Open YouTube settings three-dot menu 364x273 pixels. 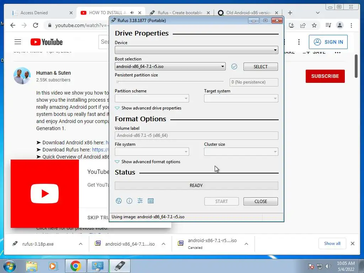pos(299,42)
